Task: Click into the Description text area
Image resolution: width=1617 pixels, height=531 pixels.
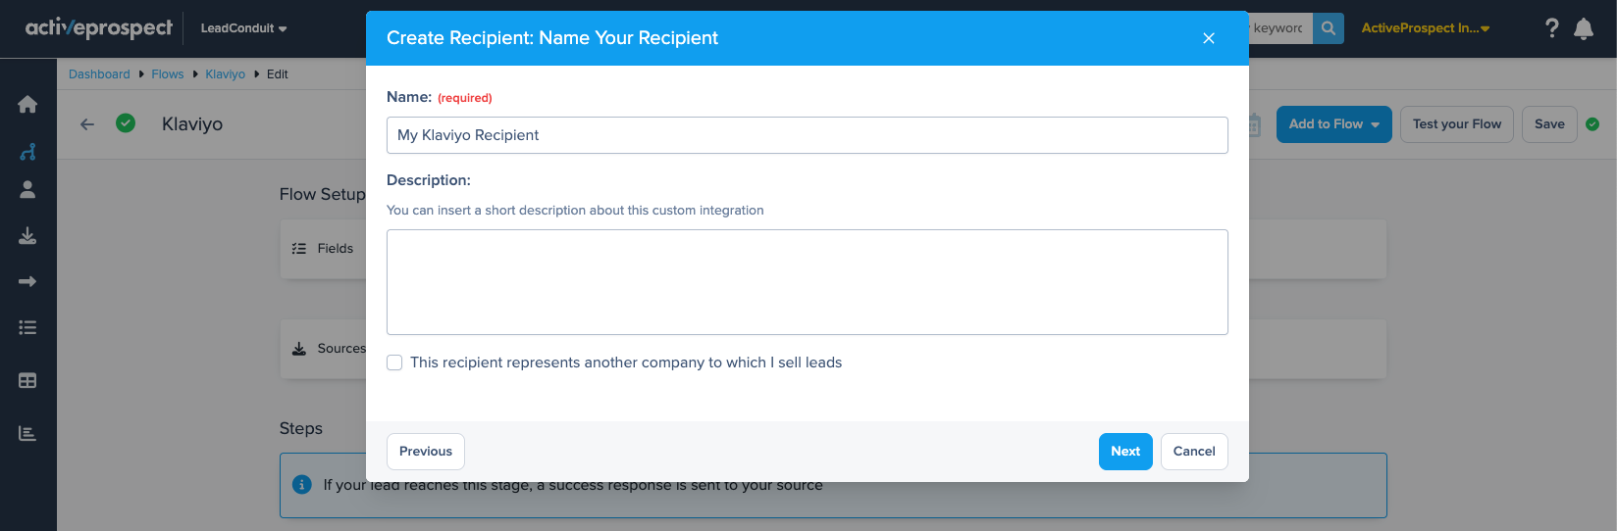Action: click(807, 282)
